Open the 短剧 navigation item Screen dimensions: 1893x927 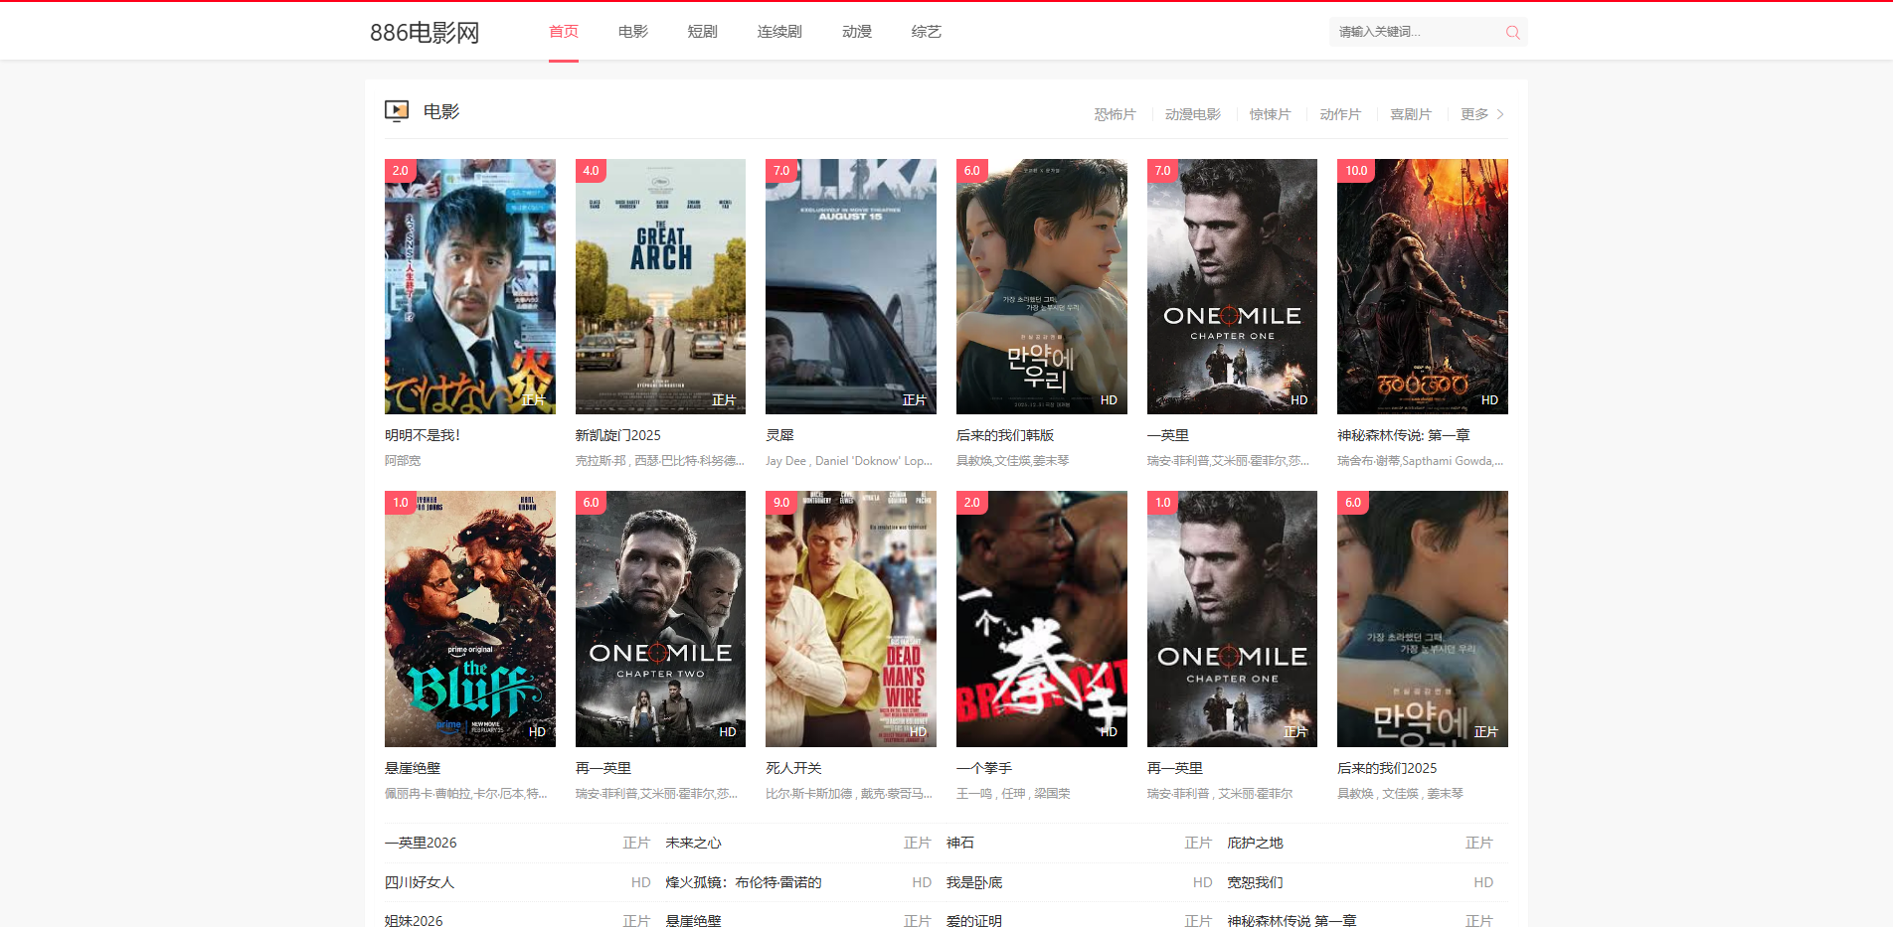pos(702,32)
